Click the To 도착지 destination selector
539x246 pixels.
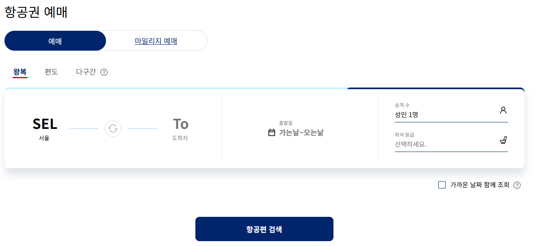pos(179,128)
